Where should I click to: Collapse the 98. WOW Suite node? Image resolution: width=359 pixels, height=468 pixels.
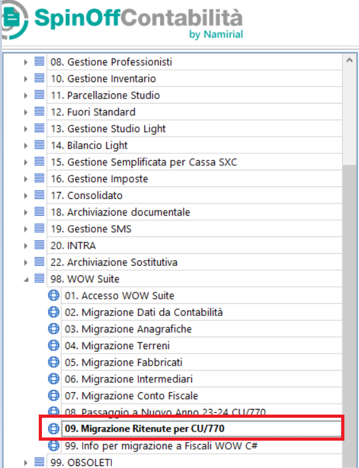coord(26,280)
